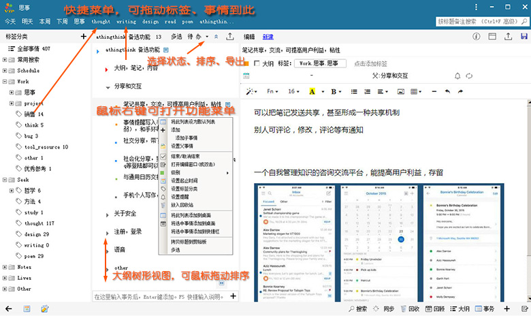Click the notepad pencil icon in bottom bar
Image resolution: width=531 pixels, height=316 pixels.
pyautogui.click(x=45, y=309)
